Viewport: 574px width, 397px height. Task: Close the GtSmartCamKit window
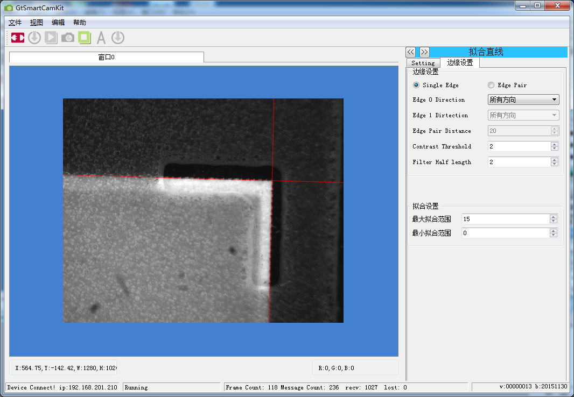[x=557, y=5]
